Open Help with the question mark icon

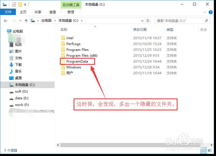[211, 12]
